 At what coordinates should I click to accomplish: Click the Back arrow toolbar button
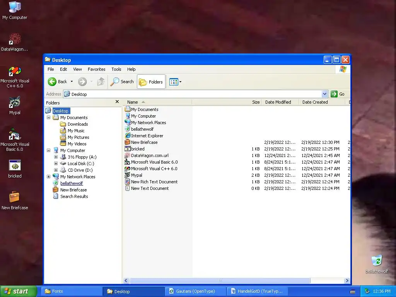tap(57, 82)
